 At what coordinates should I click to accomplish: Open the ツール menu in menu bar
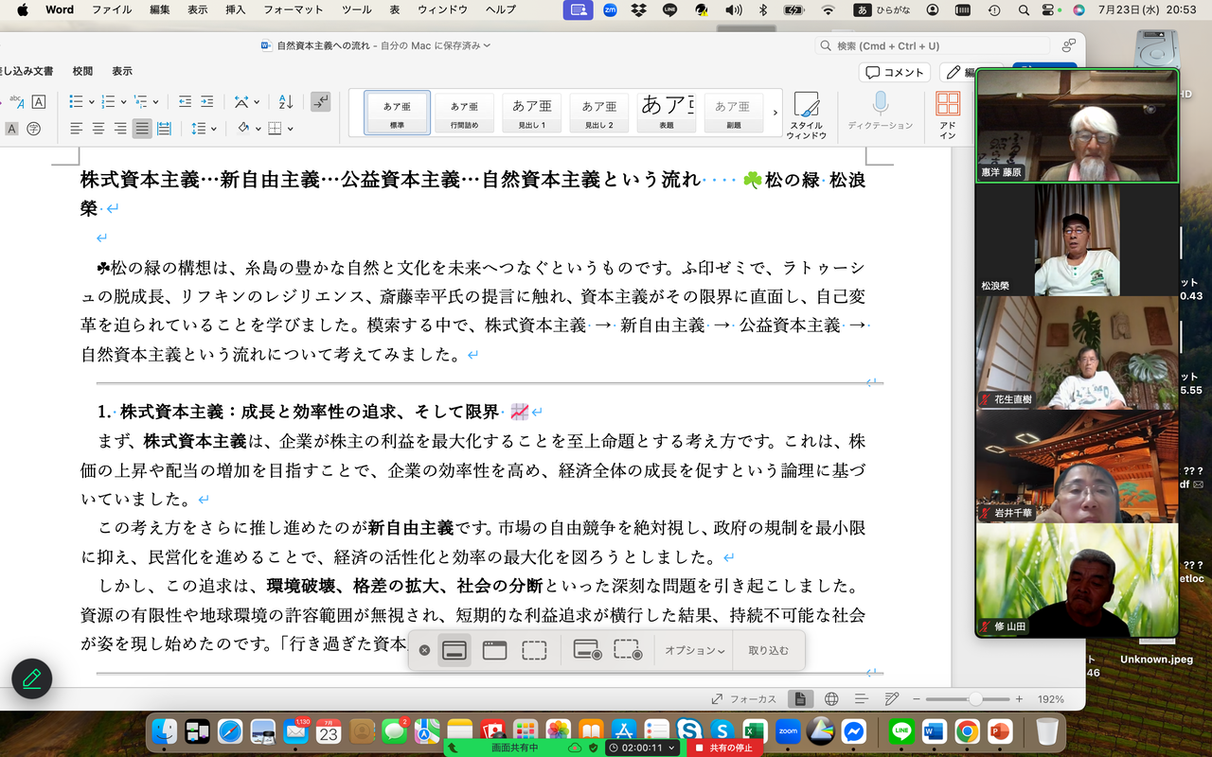pyautogui.click(x=356, y=9)
